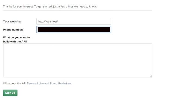Click the "I accept the API" label text
Image resolution: width=174 pixels, height=98 pixels.
[16, 83]
